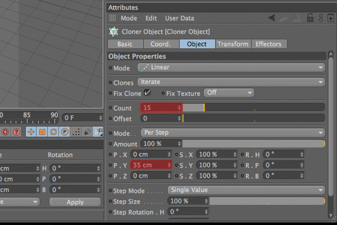The width and height of the screenshot is (337, 225).
Task: Click the animation dot next to Amount
Action: (x=110, y=143)
